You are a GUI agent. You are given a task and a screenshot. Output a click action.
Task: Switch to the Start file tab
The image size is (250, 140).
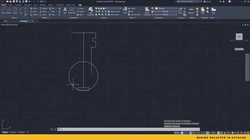click(6, 21)
